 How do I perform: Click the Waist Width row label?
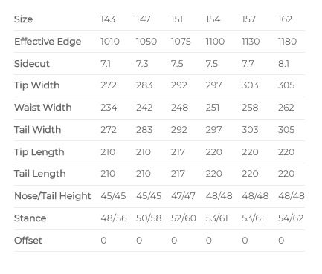click(x=43, y=108)
